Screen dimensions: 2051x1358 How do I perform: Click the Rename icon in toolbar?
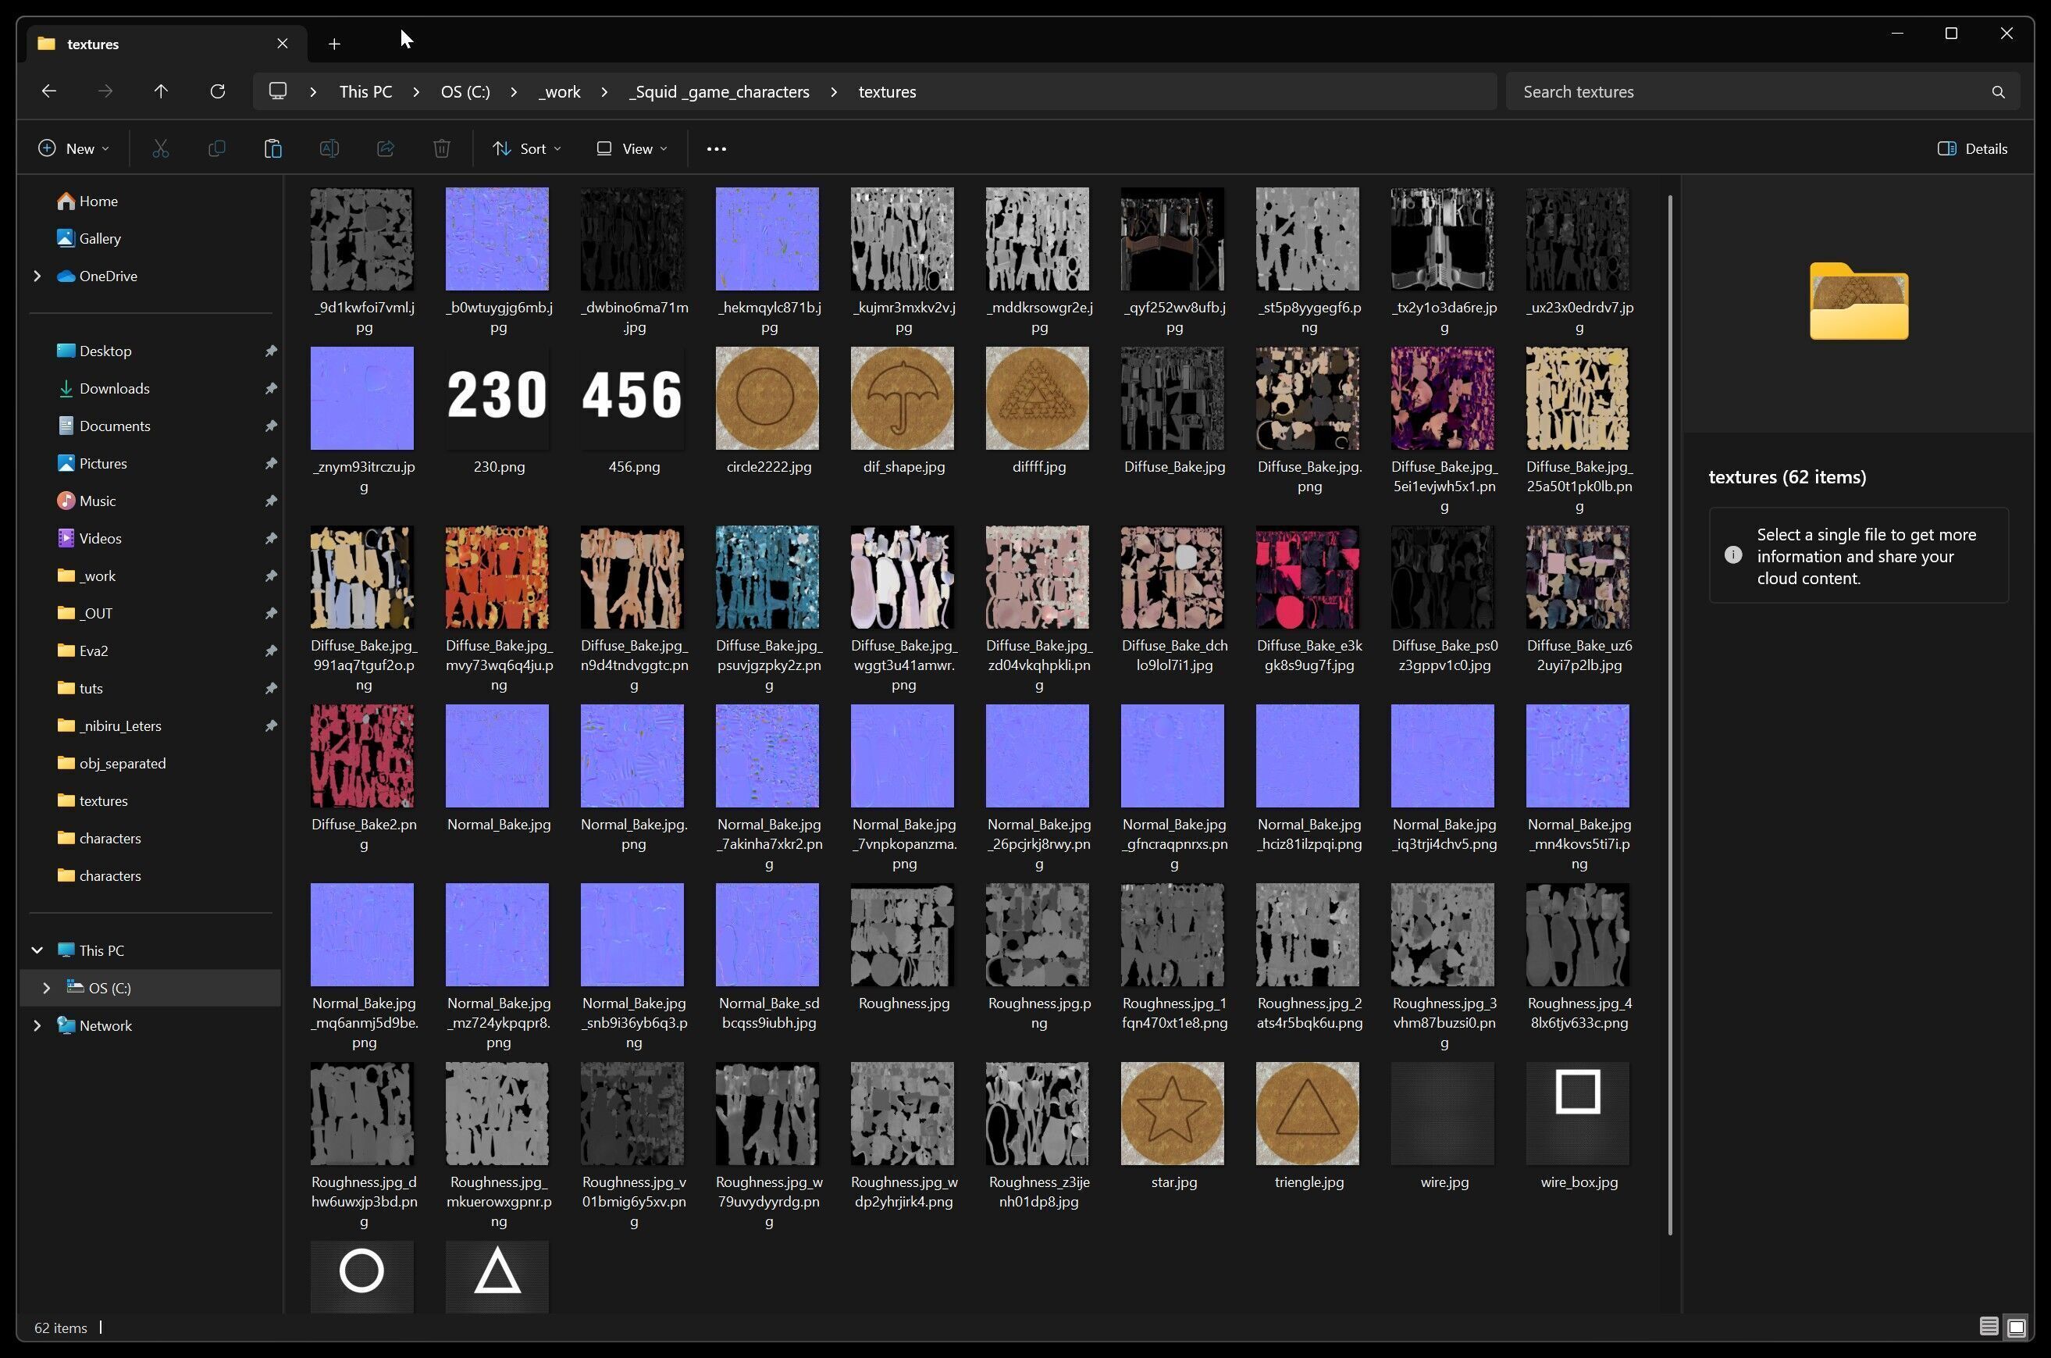pos(329,149)
